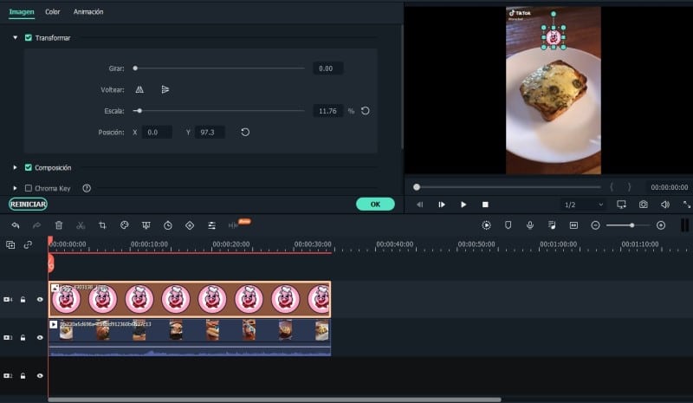Click the subtitle caption icon

pyautogui.click(x=573, y=225)
